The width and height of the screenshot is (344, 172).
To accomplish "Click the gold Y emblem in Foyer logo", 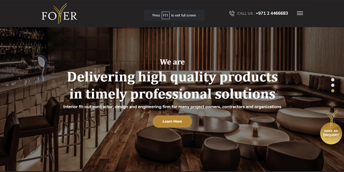I will coord(60,14).
